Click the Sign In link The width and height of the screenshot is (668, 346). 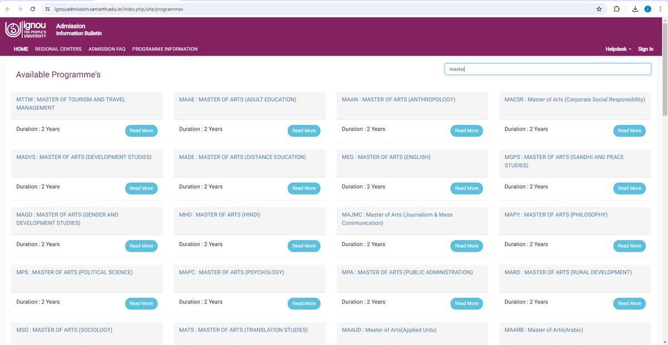[645, 49]
